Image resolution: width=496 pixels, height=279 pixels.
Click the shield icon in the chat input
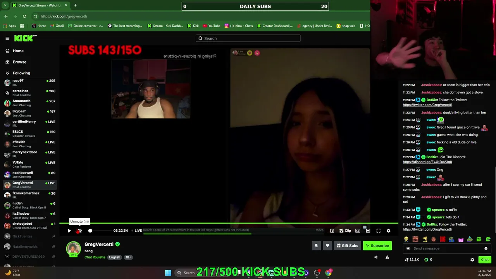pos(408,248)
